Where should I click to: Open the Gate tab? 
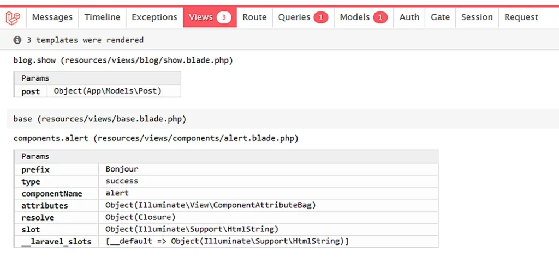pyautogui.click(x=440, y=17)
